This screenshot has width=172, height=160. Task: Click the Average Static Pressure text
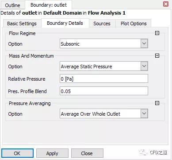click(x=86, y=66)
